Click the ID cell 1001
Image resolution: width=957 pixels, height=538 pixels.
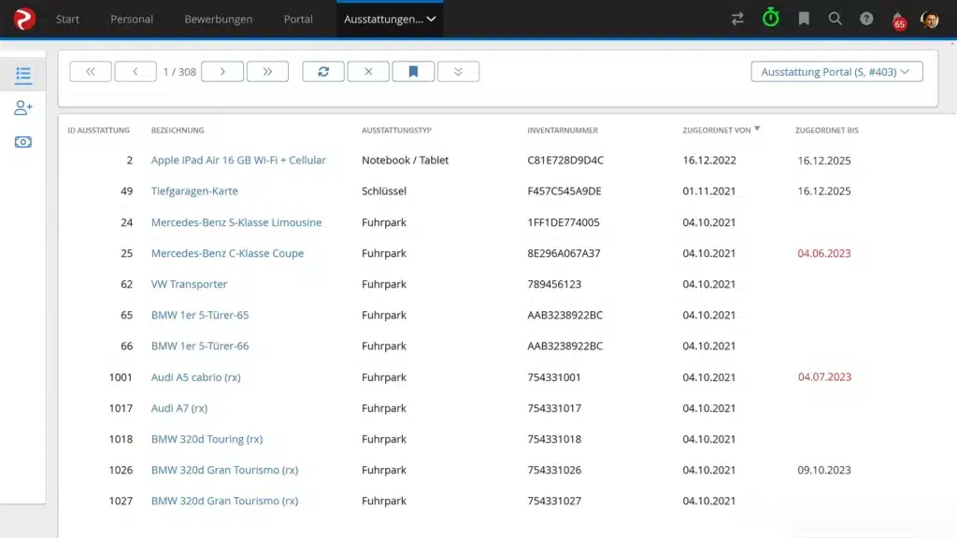(x=121, y=377)
